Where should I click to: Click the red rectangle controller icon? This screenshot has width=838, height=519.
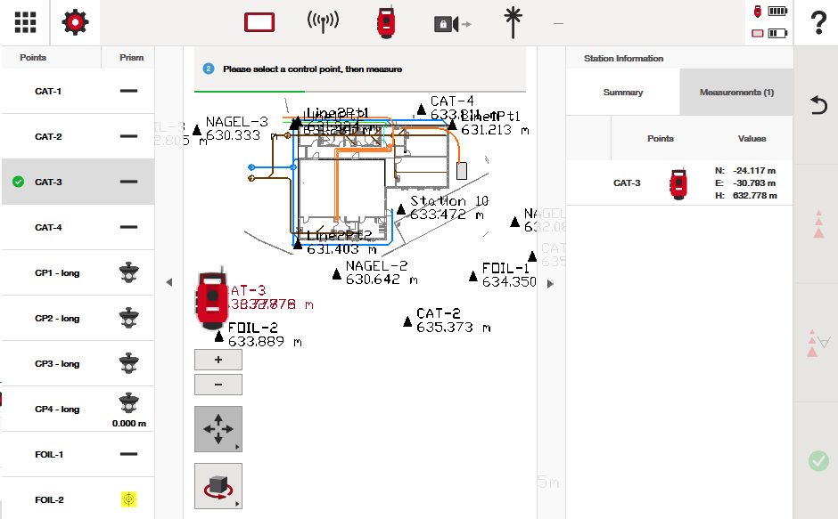point(259,24)
